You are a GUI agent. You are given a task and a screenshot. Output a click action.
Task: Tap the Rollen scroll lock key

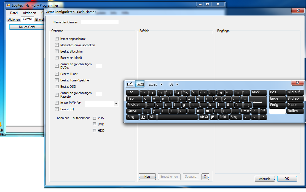pos(295,111)
